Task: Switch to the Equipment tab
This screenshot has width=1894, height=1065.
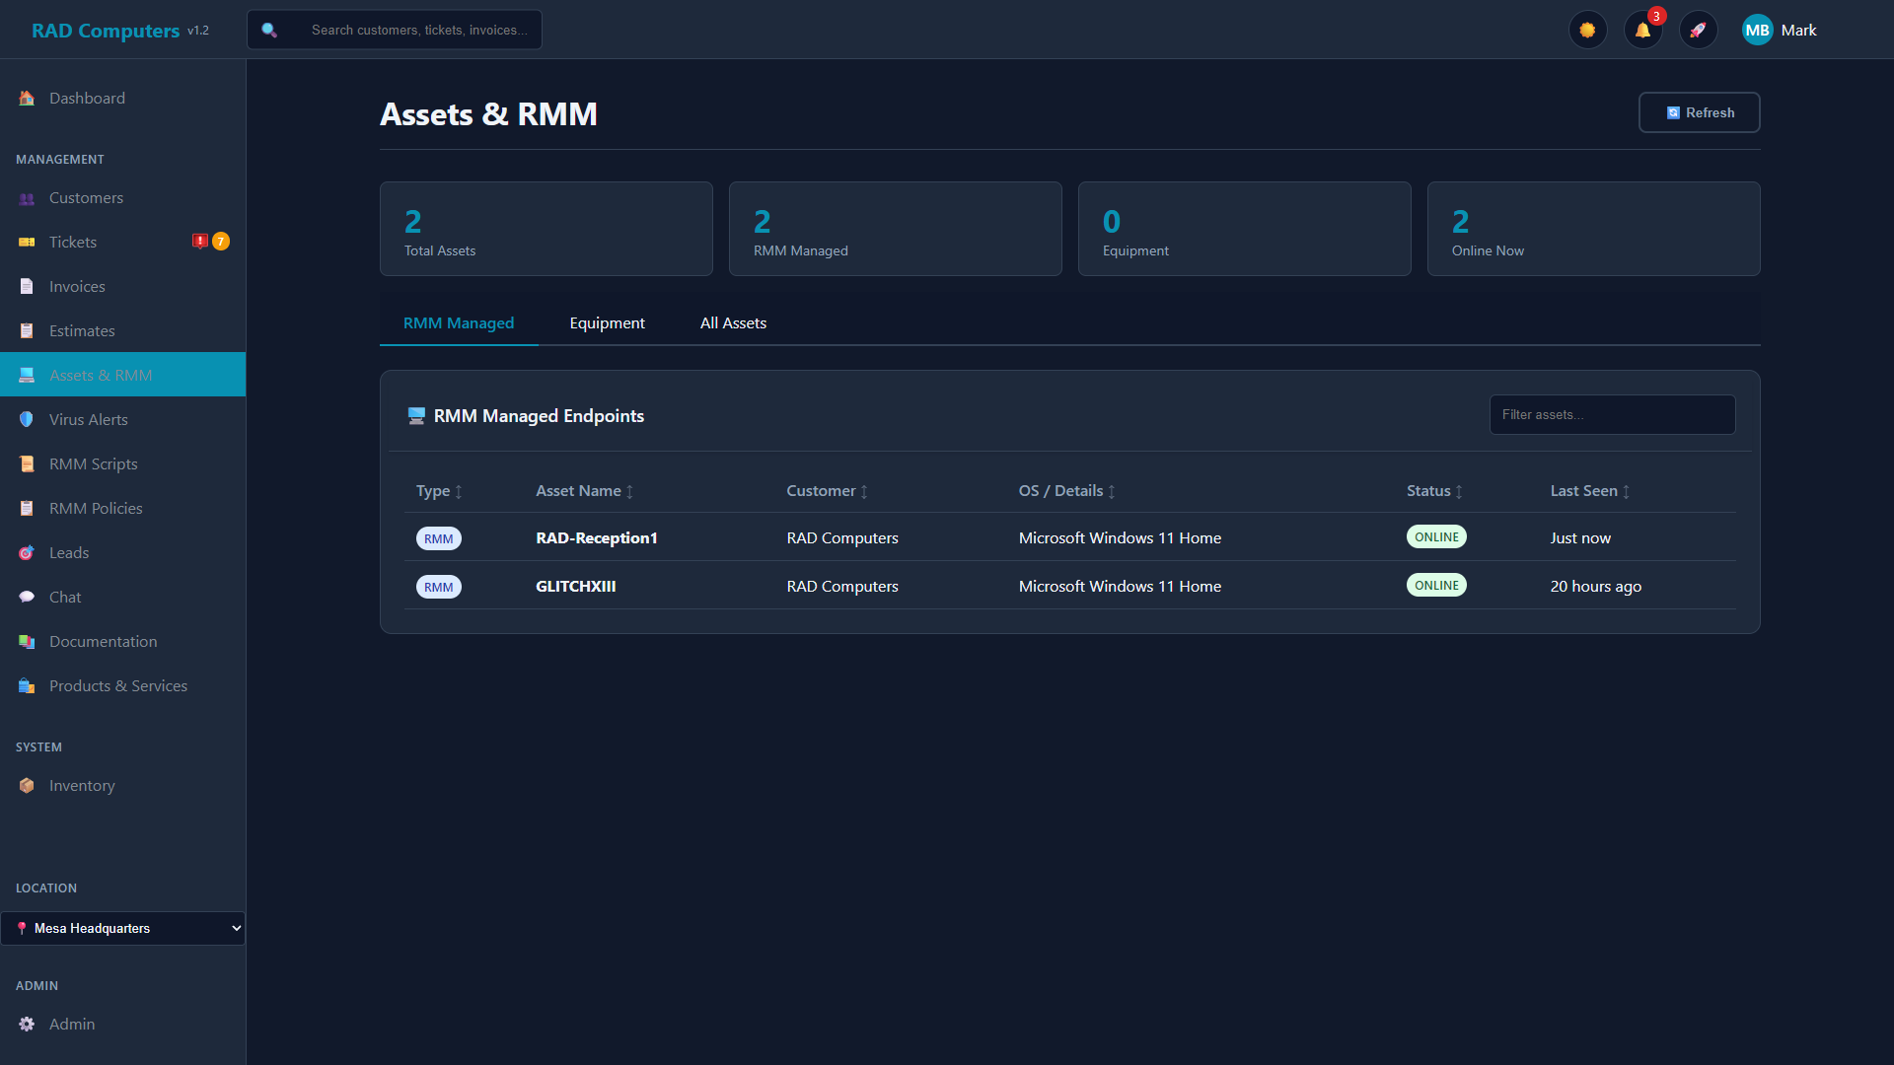Action: [x=607, y=322]
